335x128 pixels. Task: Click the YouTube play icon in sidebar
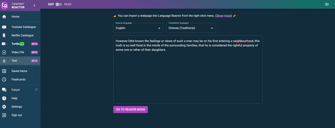point(4,27)
